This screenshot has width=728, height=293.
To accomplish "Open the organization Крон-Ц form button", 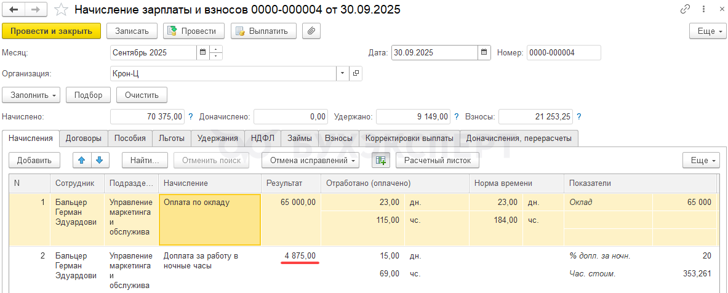I will click(356, 74).
